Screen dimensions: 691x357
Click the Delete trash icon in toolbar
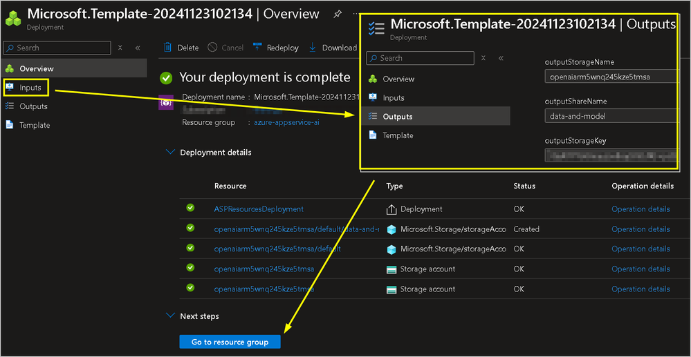[x=167, y=48]
